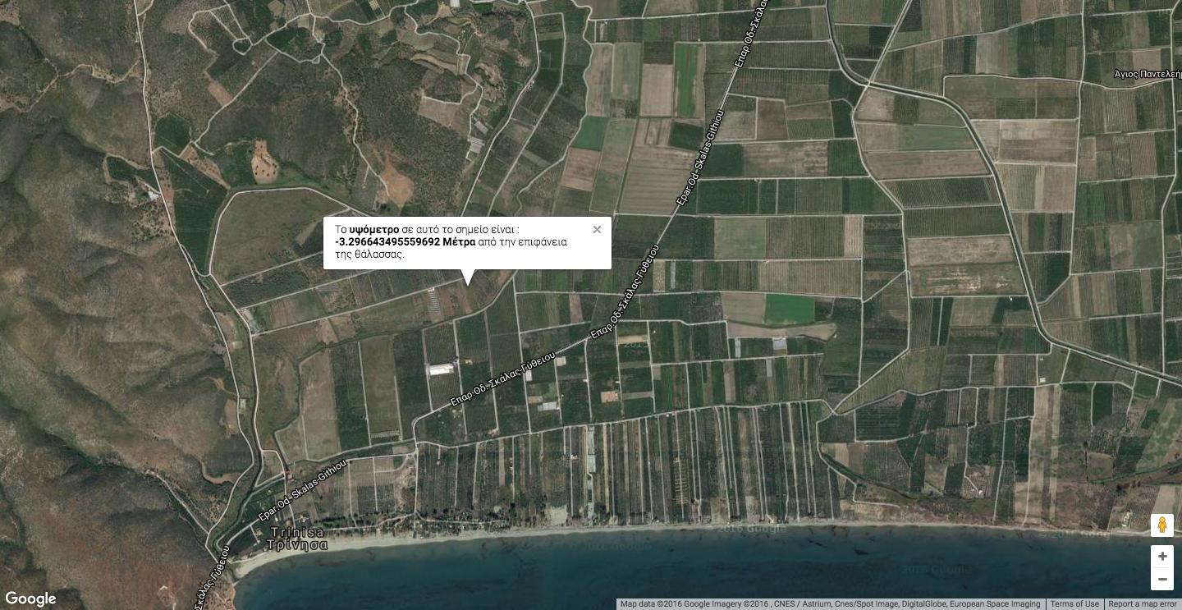Click the word υψόμετρο in the popup

[373, 230]
